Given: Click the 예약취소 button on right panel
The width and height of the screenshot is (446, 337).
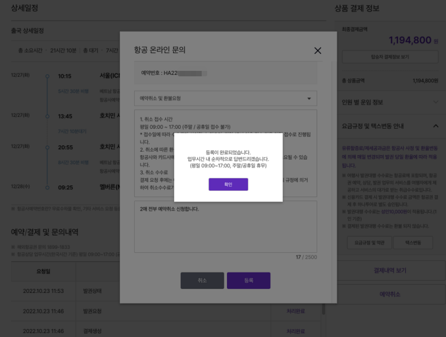Looking at the screenshot, I should (390, 294).
